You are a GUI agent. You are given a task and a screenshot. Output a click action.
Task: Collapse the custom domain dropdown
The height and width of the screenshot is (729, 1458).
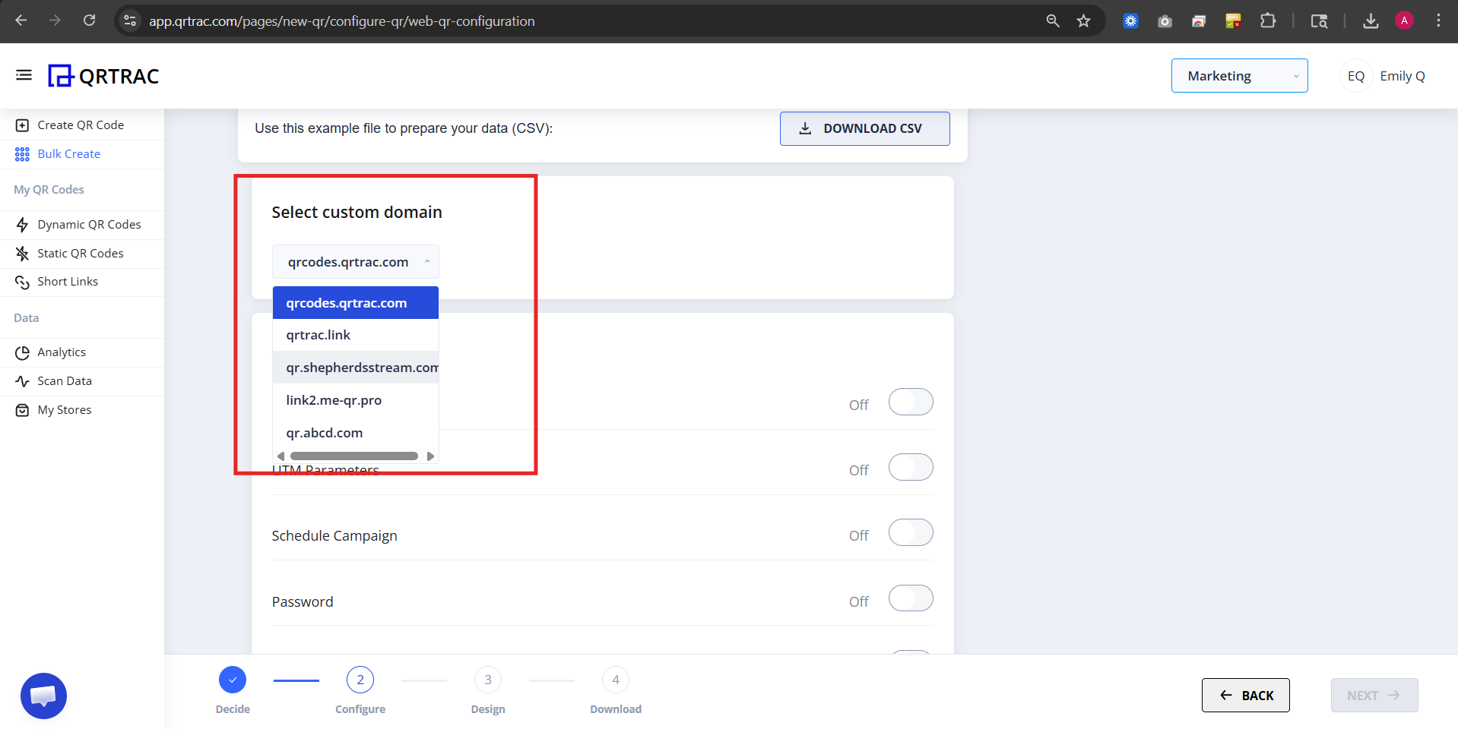click(x=428, y=261)
